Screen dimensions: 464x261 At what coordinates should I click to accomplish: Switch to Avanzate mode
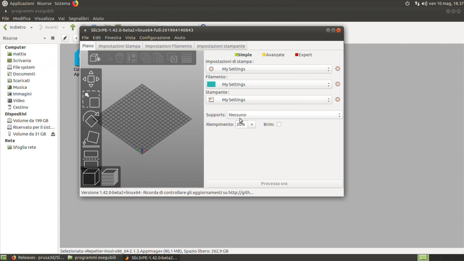(x=273, y=55)
